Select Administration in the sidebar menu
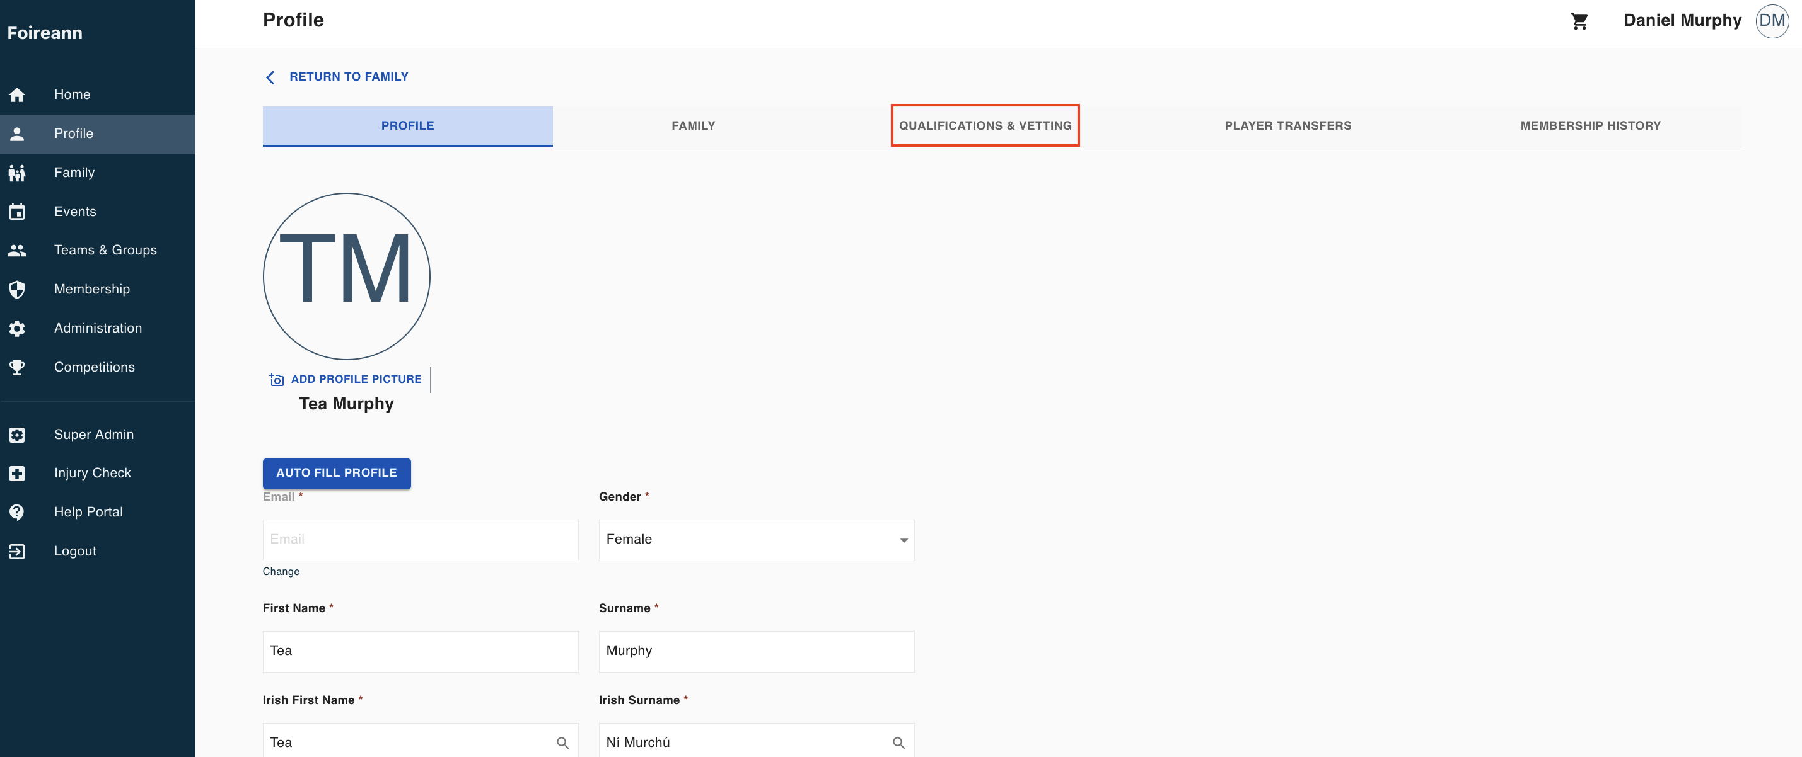The image size is (1802, 757). pyautogui.click(x=97, y=329)
